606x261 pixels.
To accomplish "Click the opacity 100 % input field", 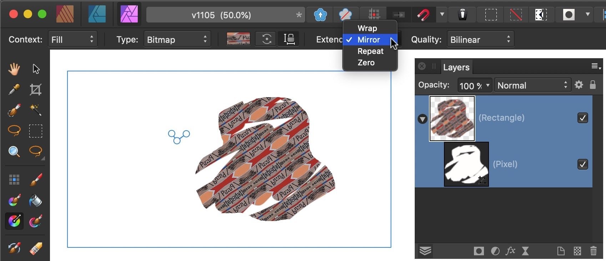I will pos(471,85).
